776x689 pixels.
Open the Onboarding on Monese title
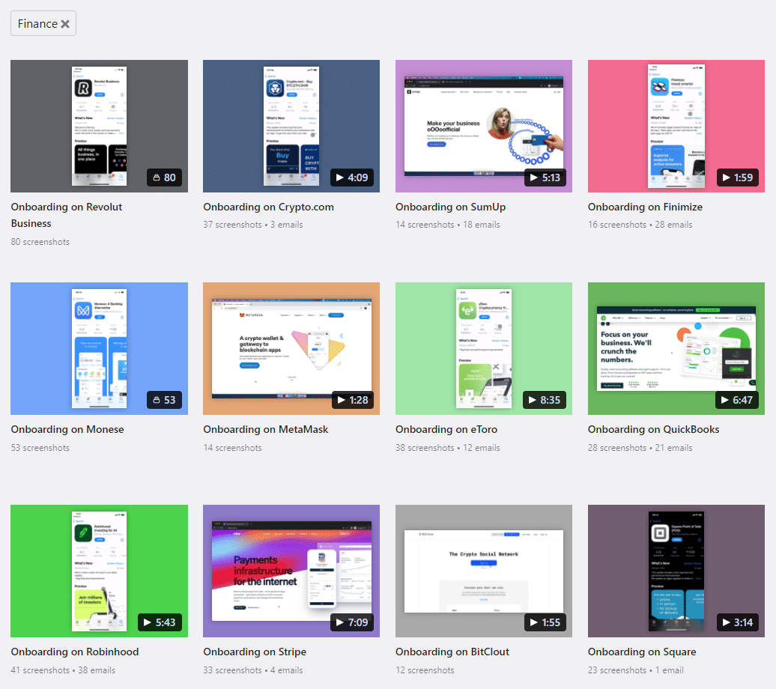[67, 429]
